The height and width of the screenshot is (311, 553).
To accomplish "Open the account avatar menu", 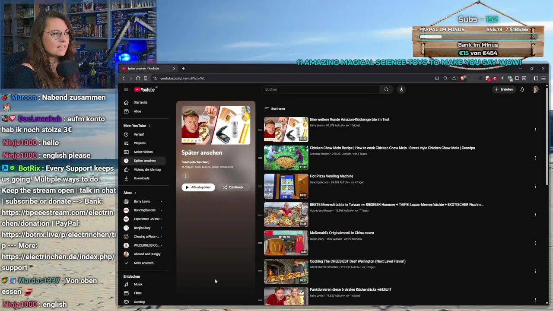I will (536, 89).
